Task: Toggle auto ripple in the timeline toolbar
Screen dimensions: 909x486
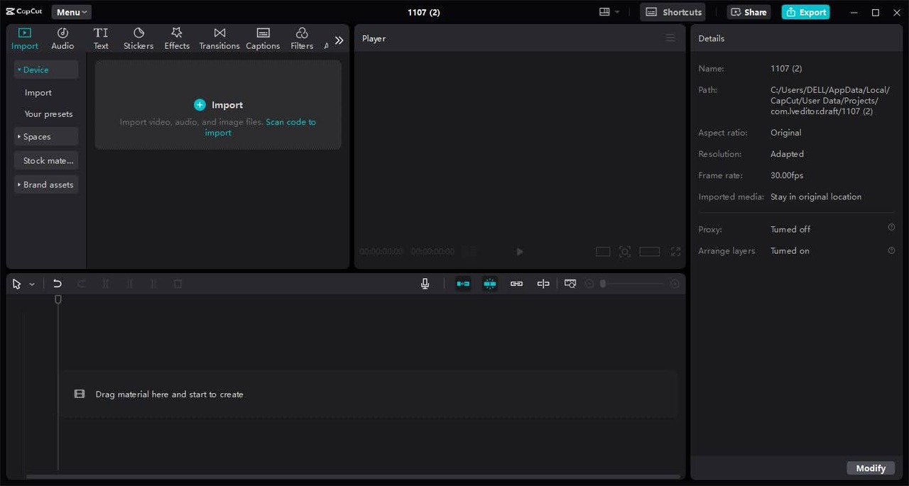Action: click(463, 283)
